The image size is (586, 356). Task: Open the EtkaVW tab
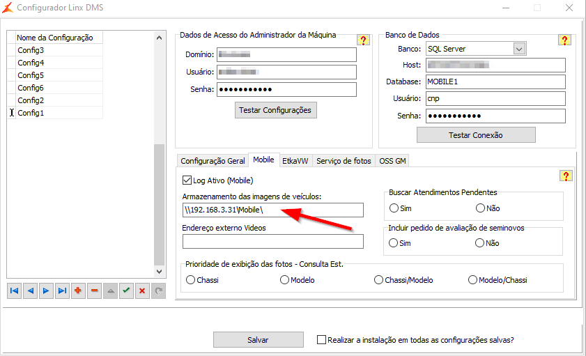pos(295,161)
